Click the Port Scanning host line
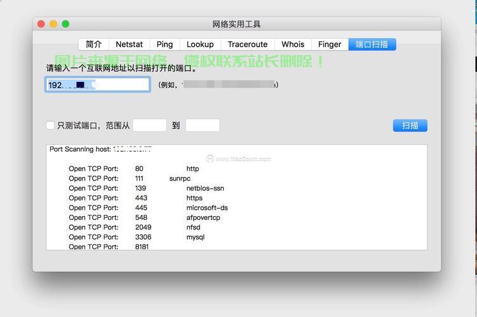 click(100, 150)
